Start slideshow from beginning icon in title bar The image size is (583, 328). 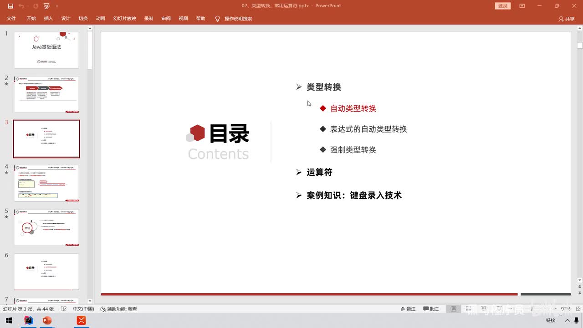[46, 6]
